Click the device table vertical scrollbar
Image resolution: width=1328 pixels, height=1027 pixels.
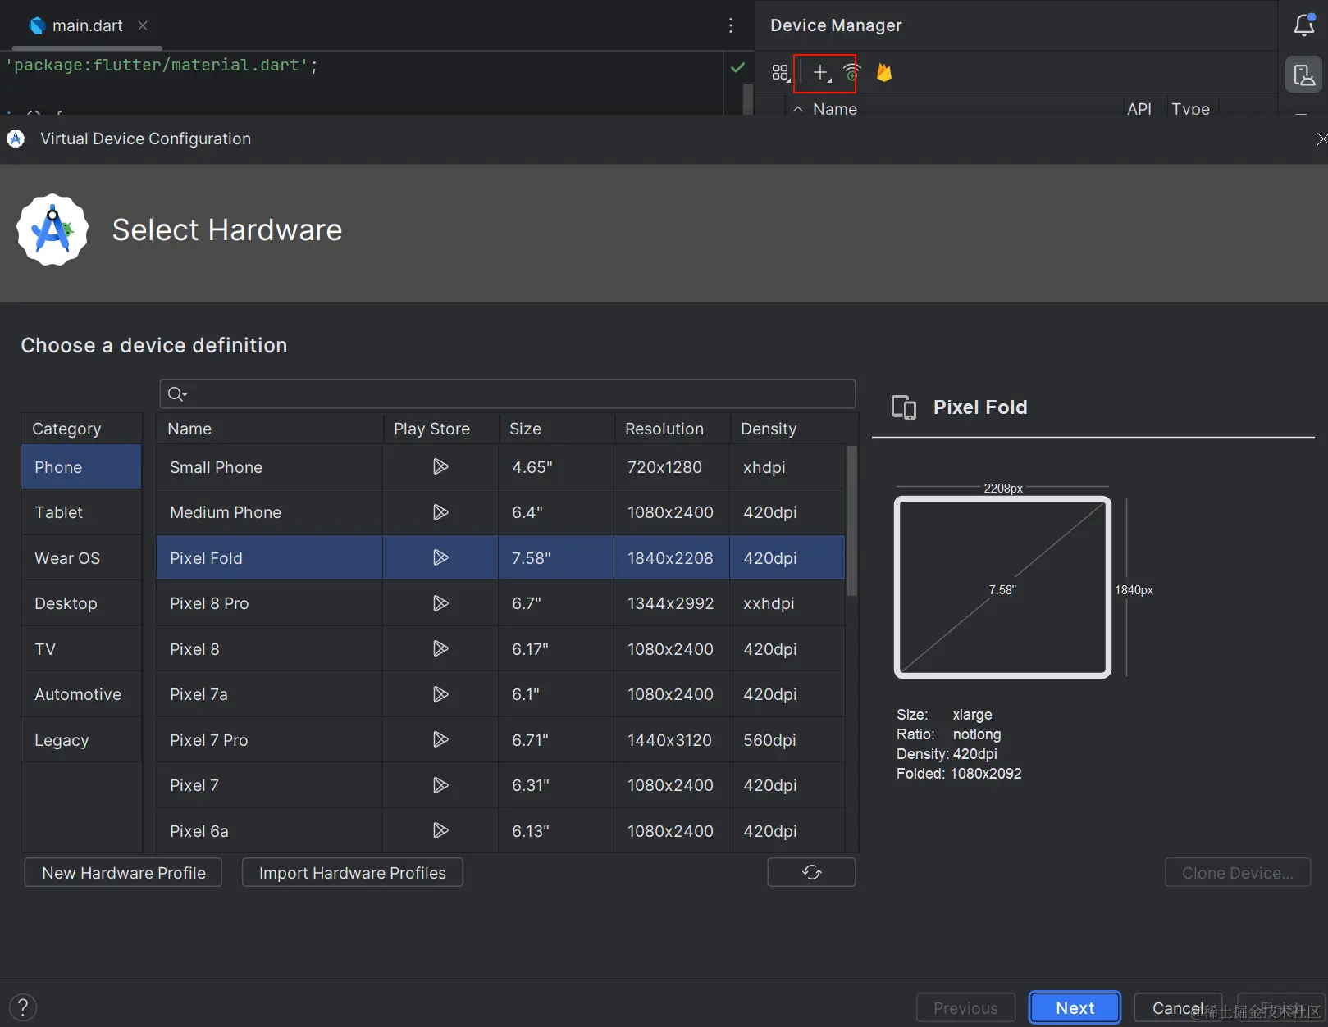[851, 520]
